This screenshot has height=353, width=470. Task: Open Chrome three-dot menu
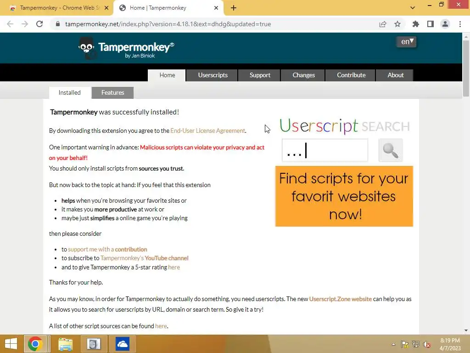[460, 24]
